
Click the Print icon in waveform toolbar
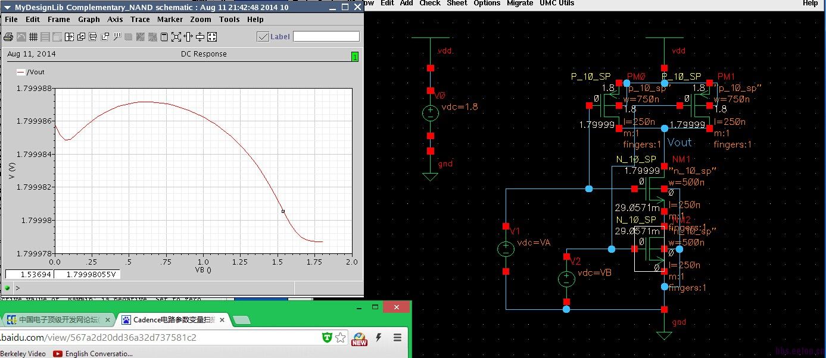point(8,37)
